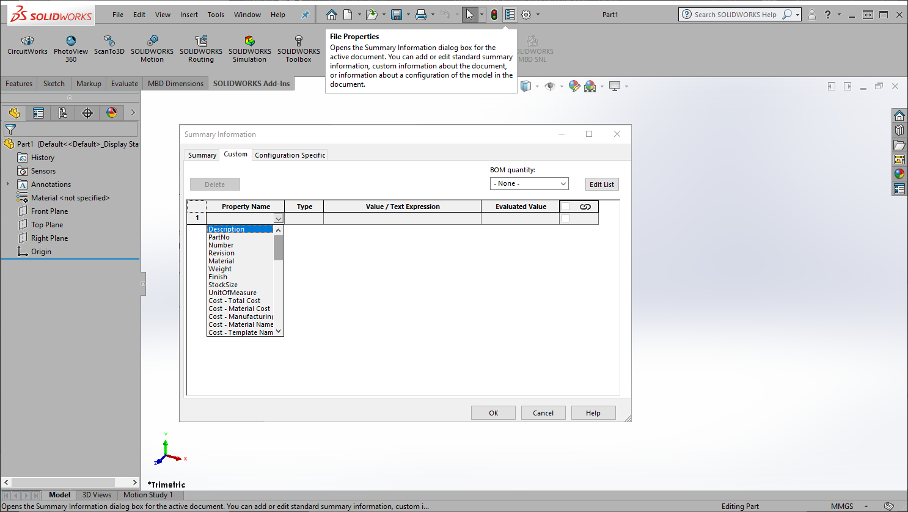Cancel the Summary Information dialog

point(543,413)
